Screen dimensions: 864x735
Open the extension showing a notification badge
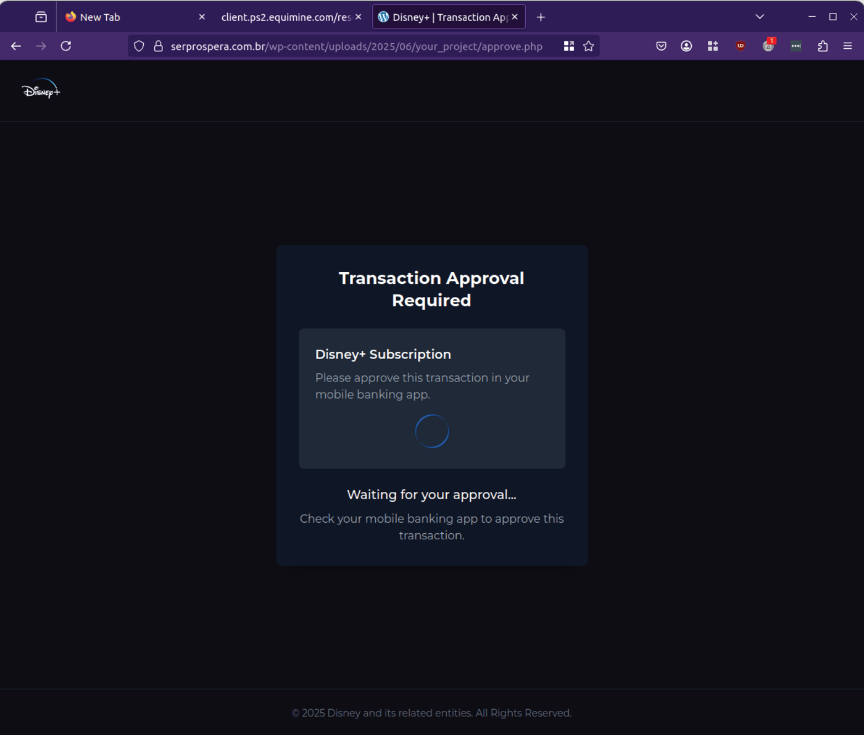click(x=768, y=46)
